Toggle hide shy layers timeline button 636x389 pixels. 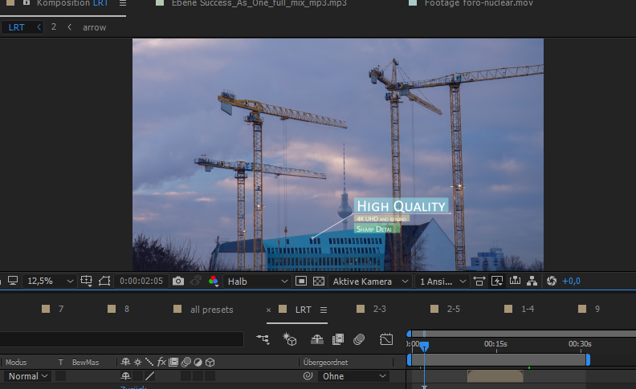point(316,338)
